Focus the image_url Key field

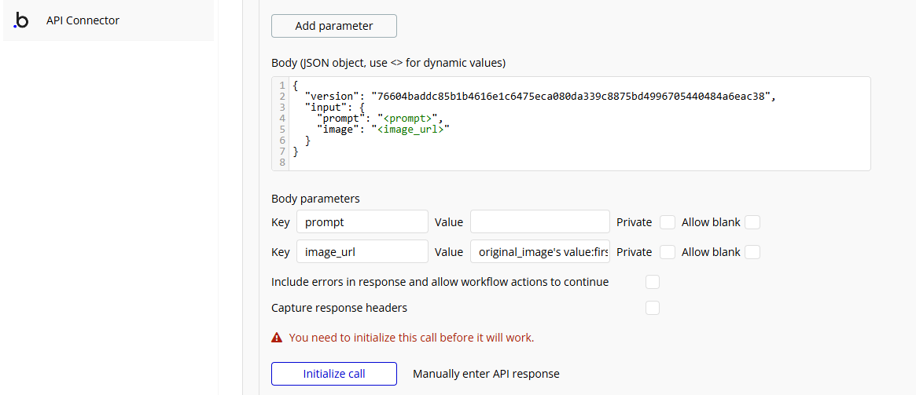point(362,252)
